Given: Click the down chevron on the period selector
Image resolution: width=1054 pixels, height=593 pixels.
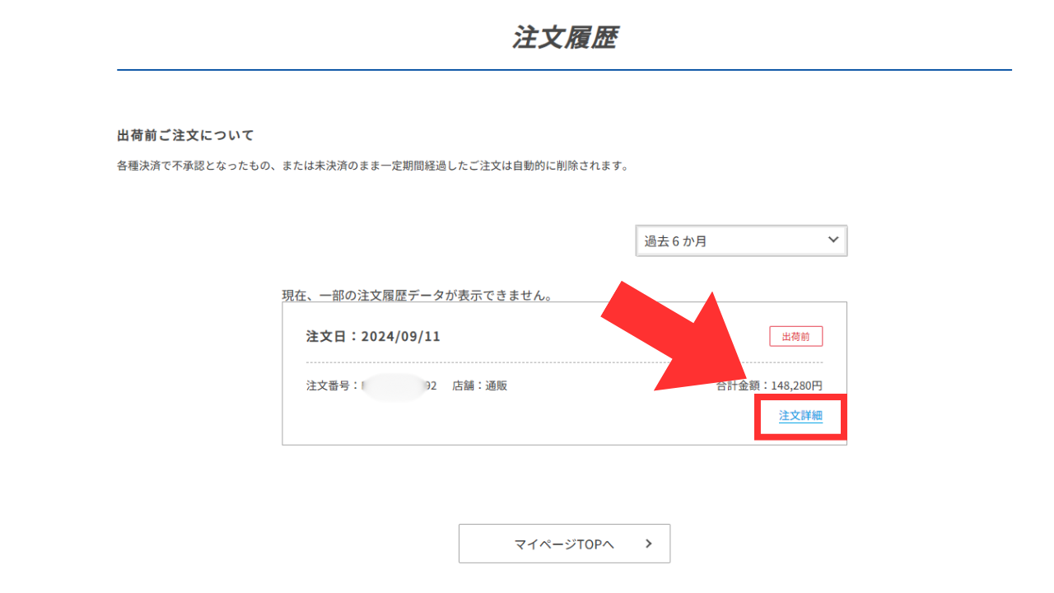Looking at the screenshot, I should [x=832, y=240].
